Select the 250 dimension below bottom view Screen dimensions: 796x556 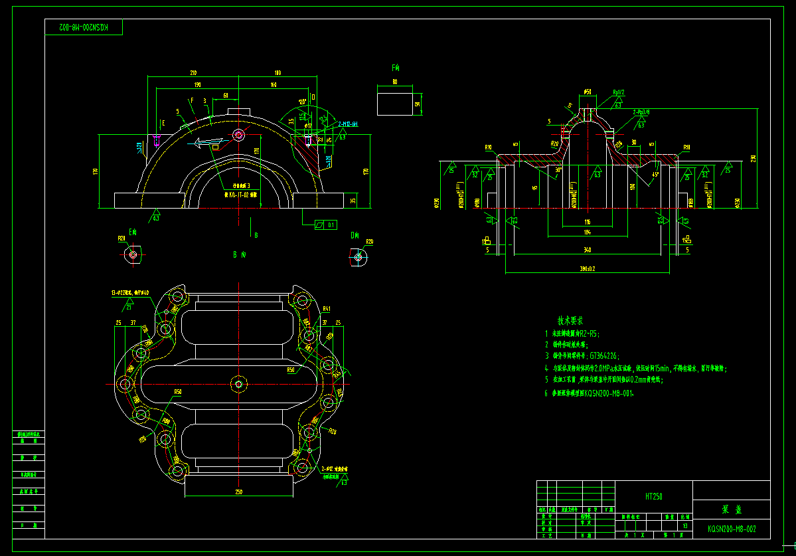pyautogui.click(x=238, y=492)
